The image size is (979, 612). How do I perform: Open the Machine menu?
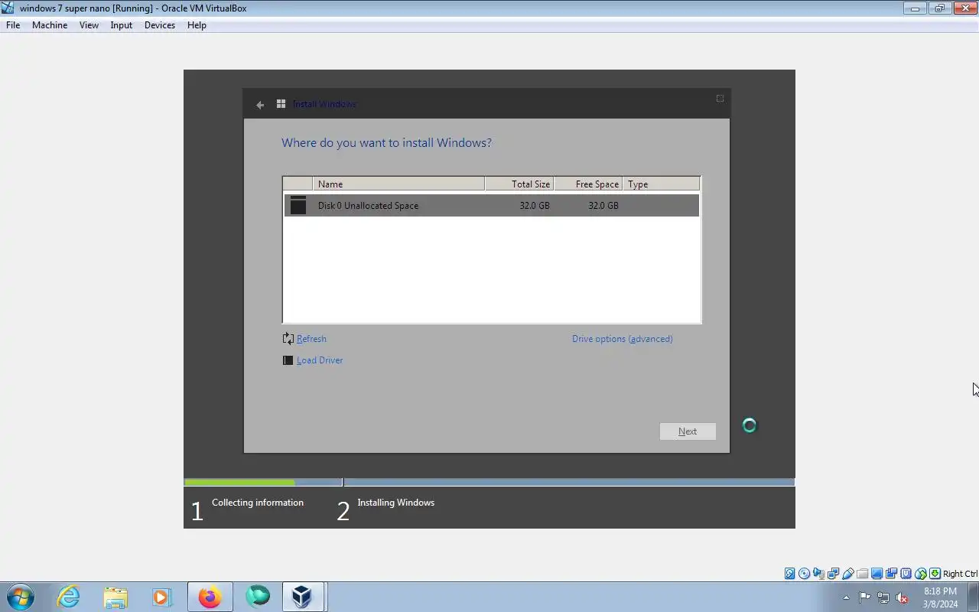[50, 25]
